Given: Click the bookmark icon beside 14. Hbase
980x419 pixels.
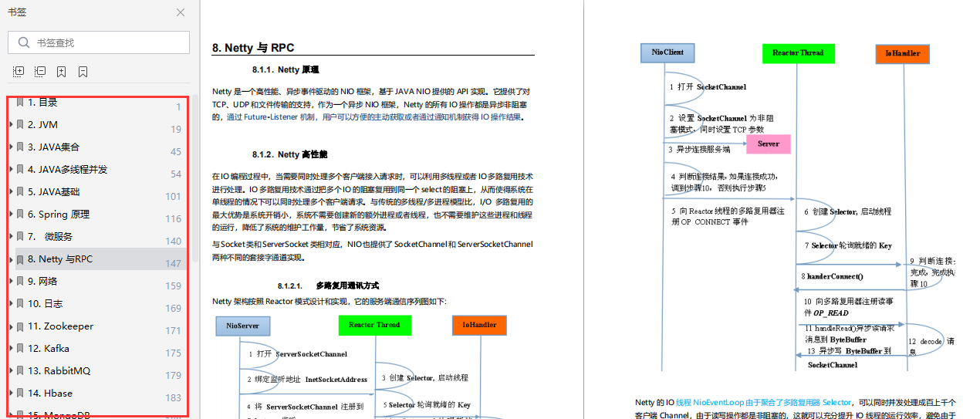Looking at the screenshot, I should [20, 394].
